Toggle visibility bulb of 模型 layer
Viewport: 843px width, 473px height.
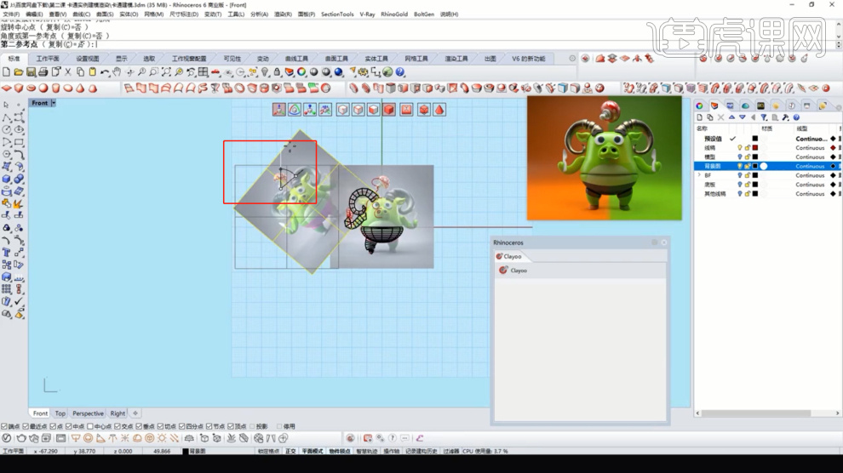click(740, 157)
